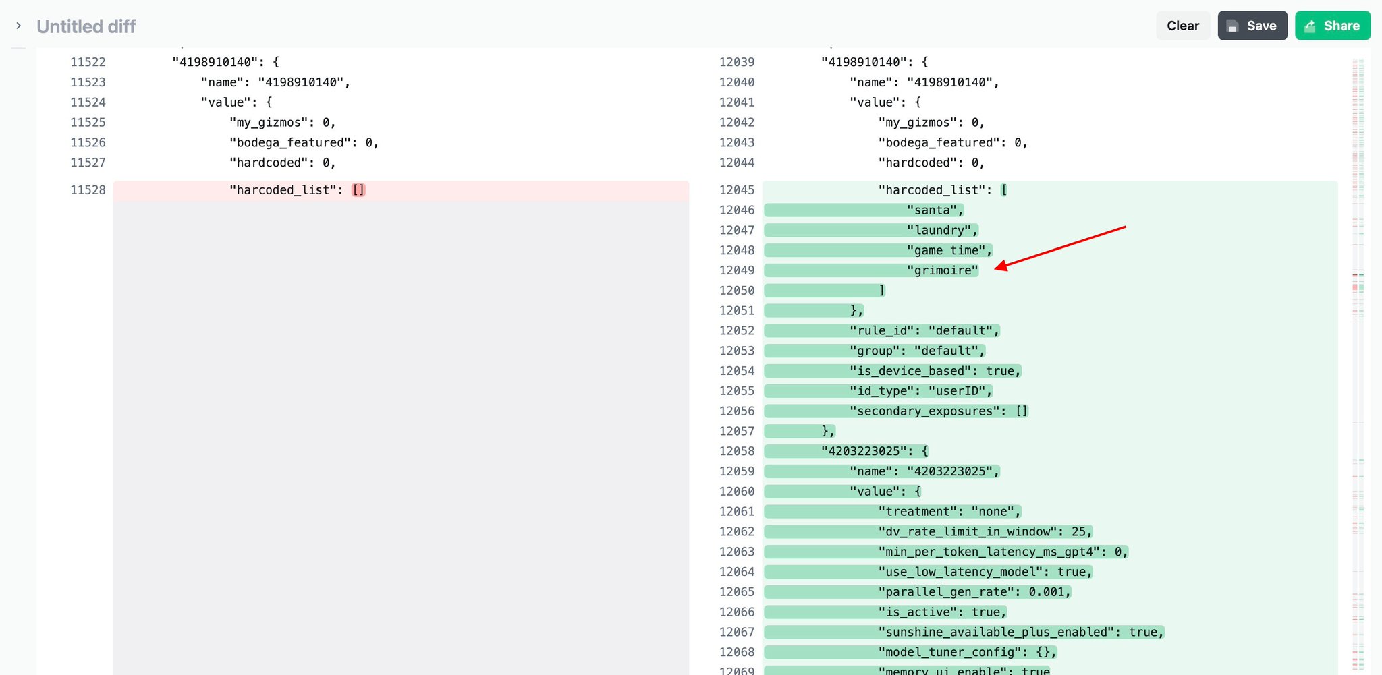Click the share arrow icon in Share
The height and width of the screenshot is (675, 1382).
tap(1310, 26)
